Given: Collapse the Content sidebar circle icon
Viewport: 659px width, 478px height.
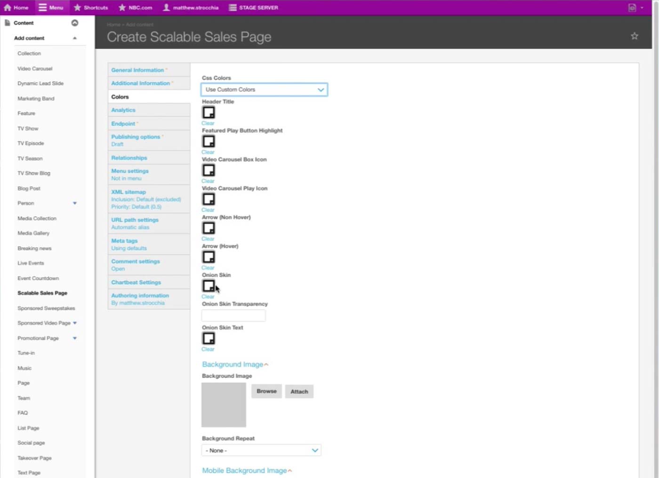Looking at the screenshot, I should (74, 23).
